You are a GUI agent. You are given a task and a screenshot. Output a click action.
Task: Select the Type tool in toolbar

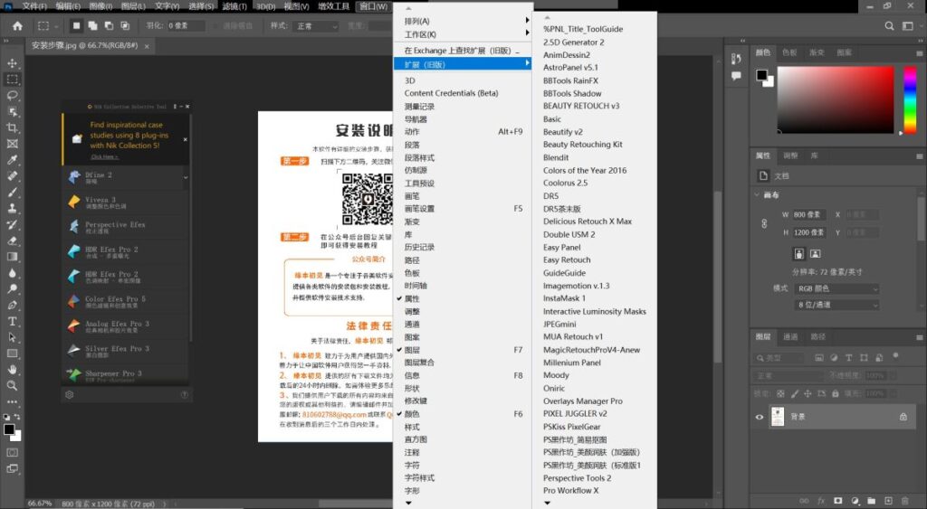click(13, 321)
